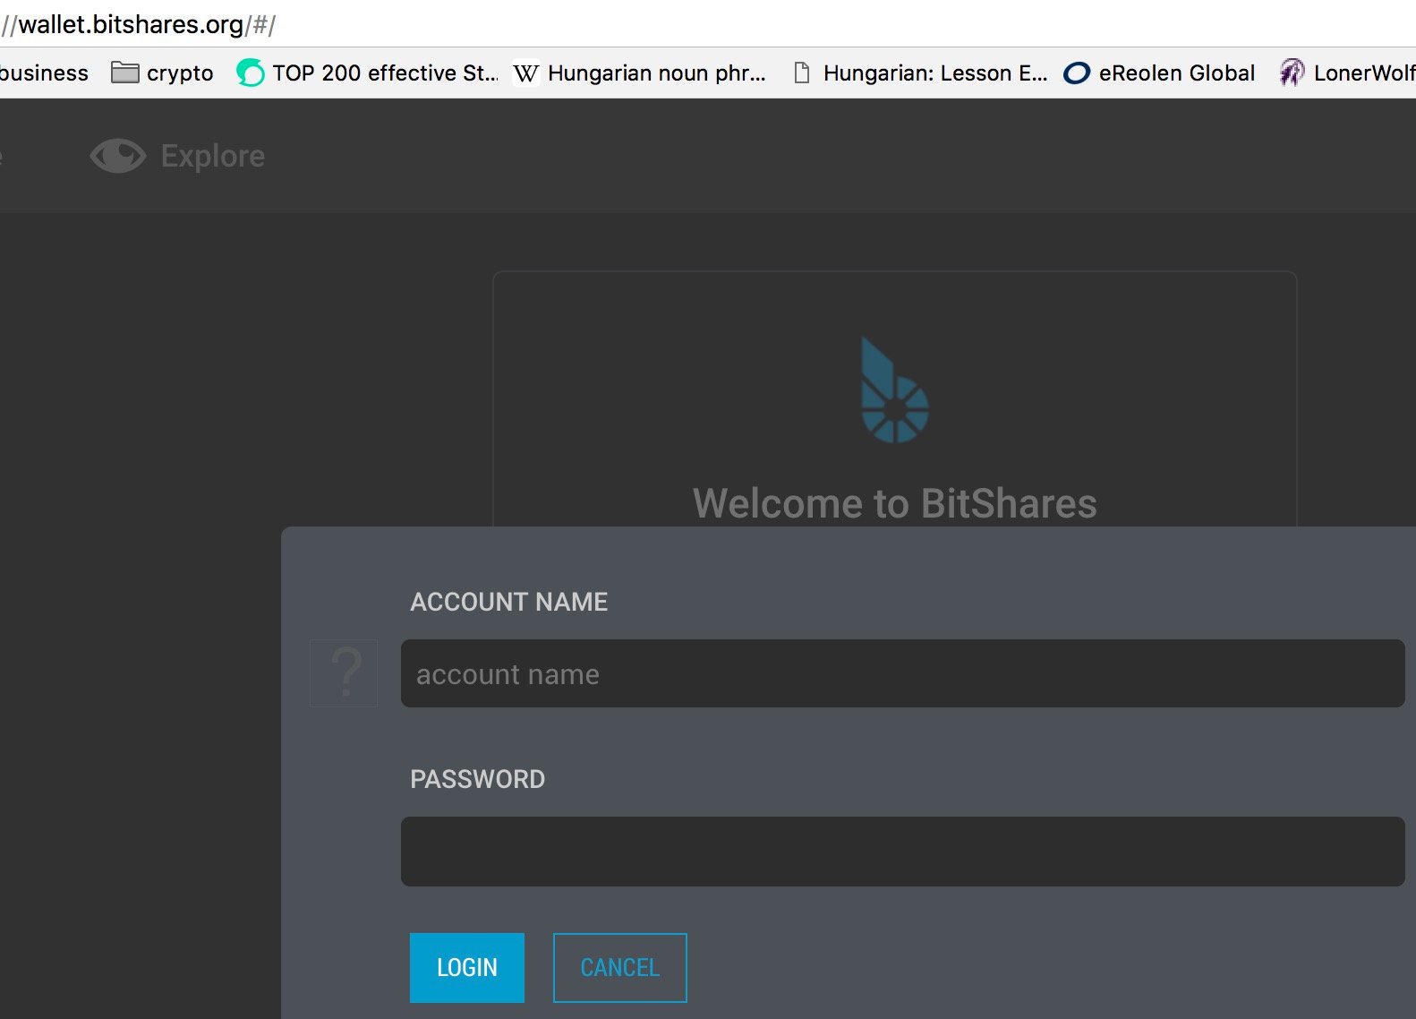
Task: Open the Hungarian noun phr... Wikipedia bookmark
Action: [639, 73]
